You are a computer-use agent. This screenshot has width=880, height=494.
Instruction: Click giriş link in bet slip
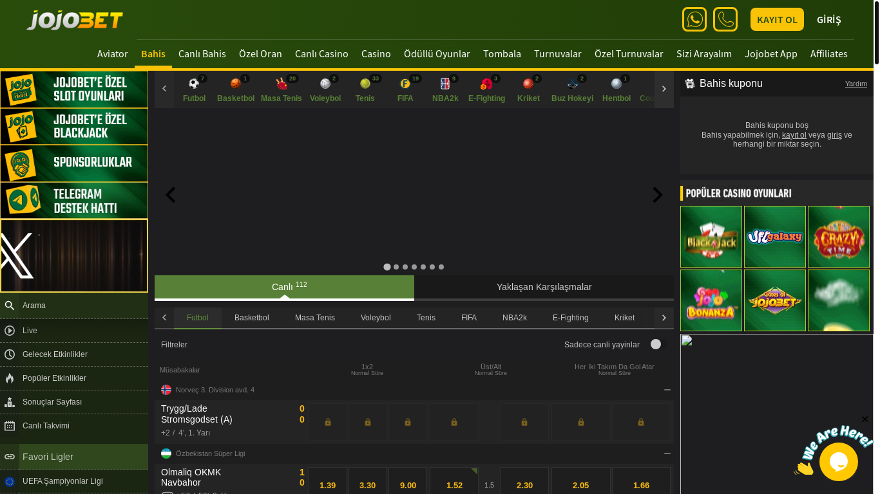coord(834,135)
